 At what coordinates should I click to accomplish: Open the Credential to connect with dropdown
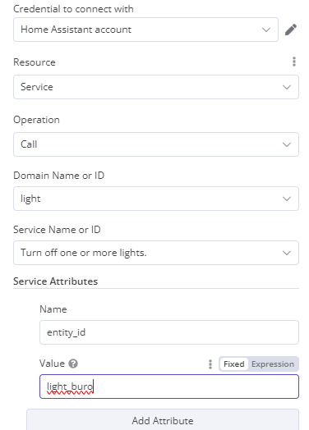145,30
